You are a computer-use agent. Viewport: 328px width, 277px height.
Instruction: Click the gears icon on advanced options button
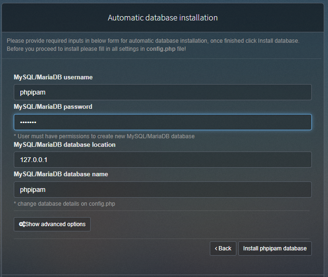(x=22, y=224)
